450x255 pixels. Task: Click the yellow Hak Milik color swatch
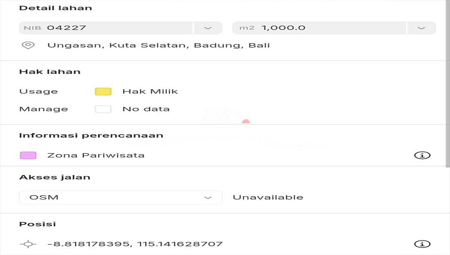[103, 91]
